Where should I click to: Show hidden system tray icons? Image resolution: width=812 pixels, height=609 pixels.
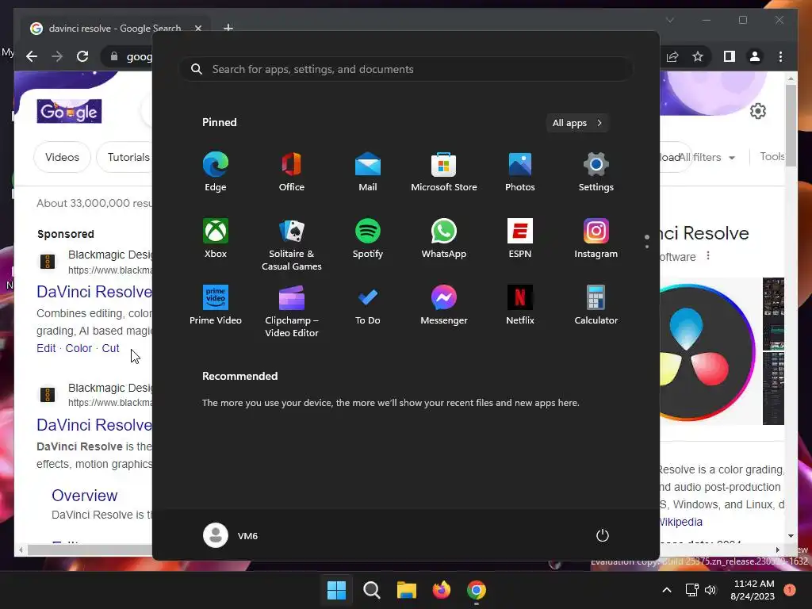tap(667, 590)
